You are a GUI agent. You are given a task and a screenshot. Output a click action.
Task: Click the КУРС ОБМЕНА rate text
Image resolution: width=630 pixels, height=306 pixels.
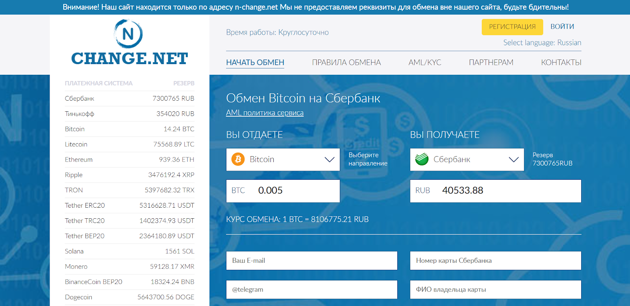(297, 219)
